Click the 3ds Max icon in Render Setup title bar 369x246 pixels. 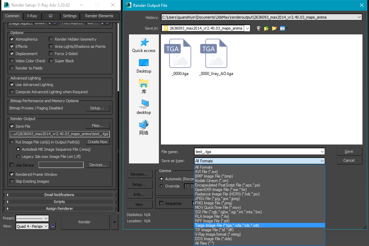(x=7, y=5)
